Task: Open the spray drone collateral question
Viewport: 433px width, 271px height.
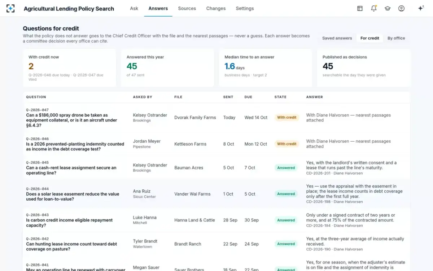Action: click(71, 120)
